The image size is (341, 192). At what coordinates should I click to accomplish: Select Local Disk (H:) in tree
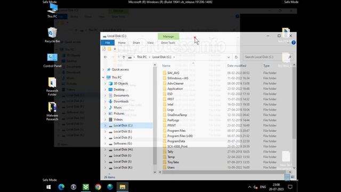tap(123, 149)
